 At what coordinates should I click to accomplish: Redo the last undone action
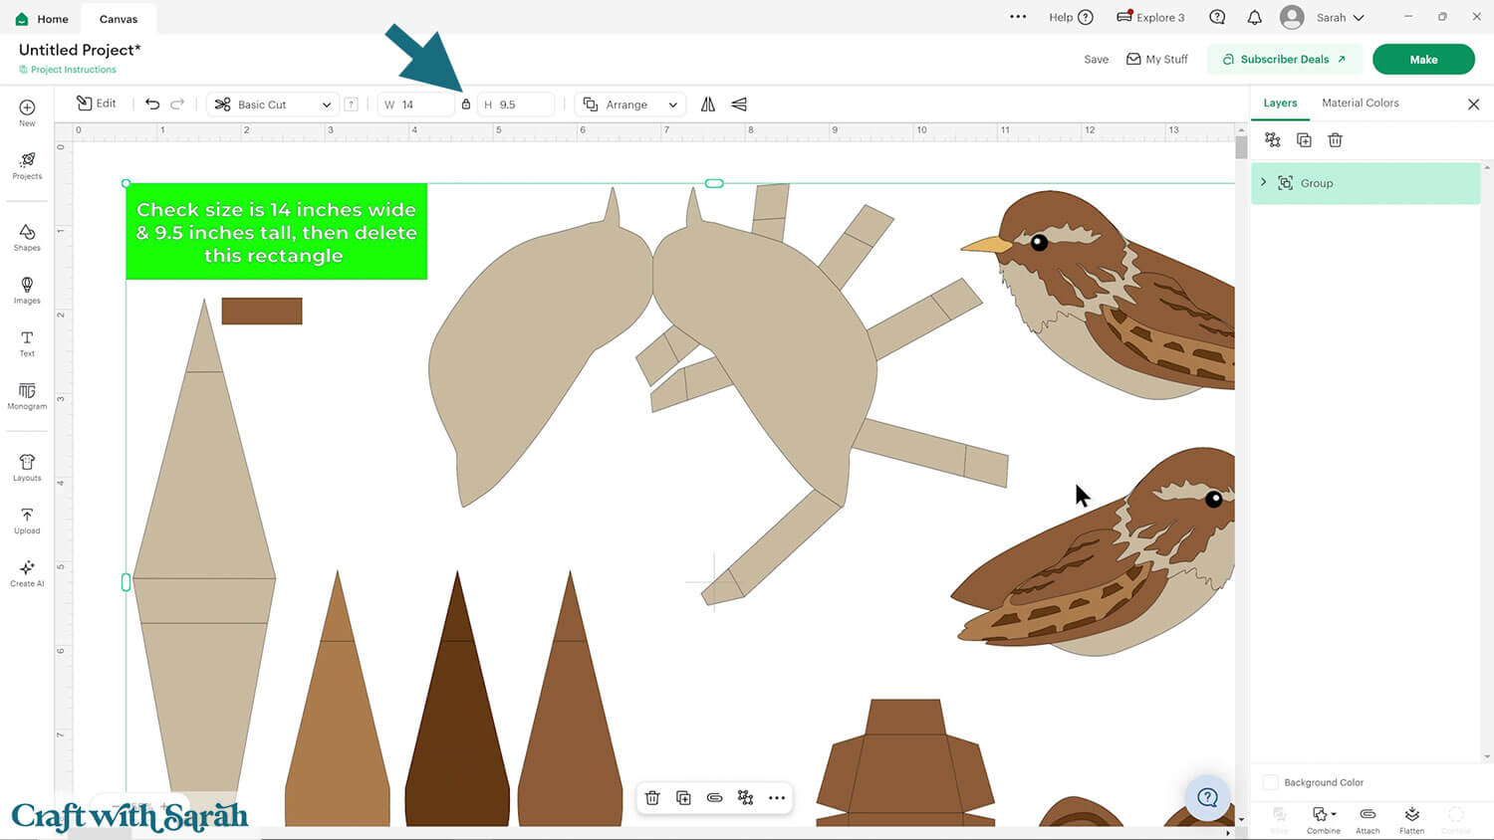[x=177, y=105]
